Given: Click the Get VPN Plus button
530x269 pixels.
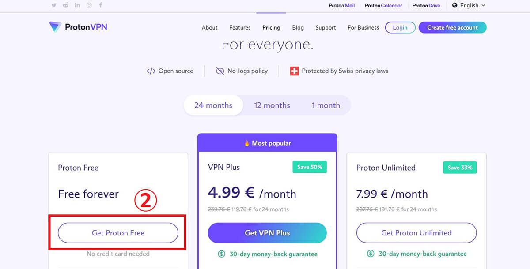Looking at the screenshot, I should 267,233.
